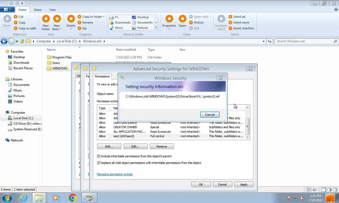339x203 pixels.
Task: Click the Delete icon in Organize group
Action: 71,19
